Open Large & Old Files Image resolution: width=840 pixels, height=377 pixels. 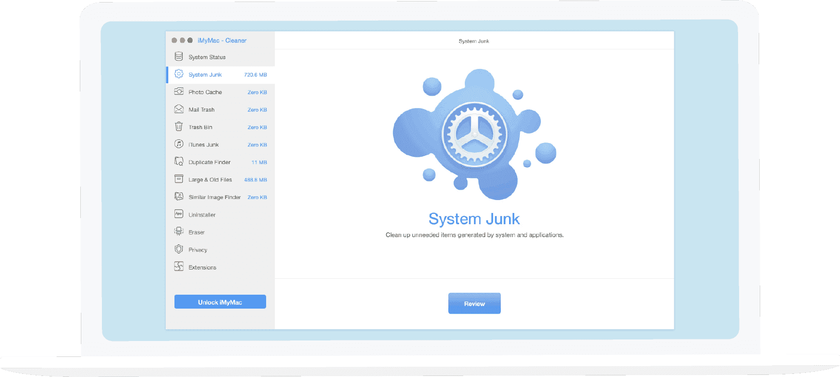[x=220, y=179]
